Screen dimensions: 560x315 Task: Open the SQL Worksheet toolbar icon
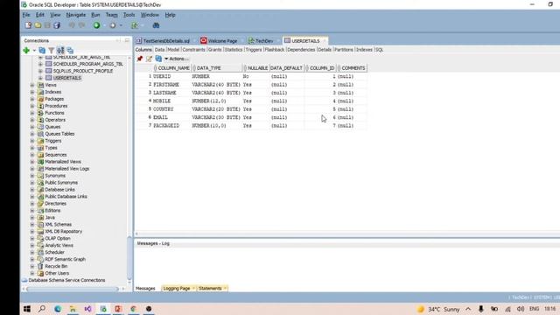click(135, 25)
